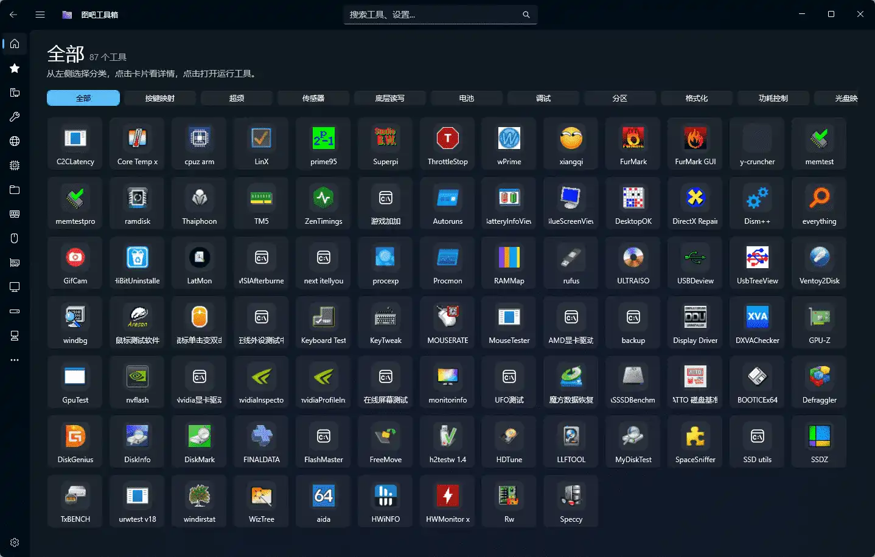Open the mouse sidebar category
Screen dimensions: 875x557
(x=15, y=238)
